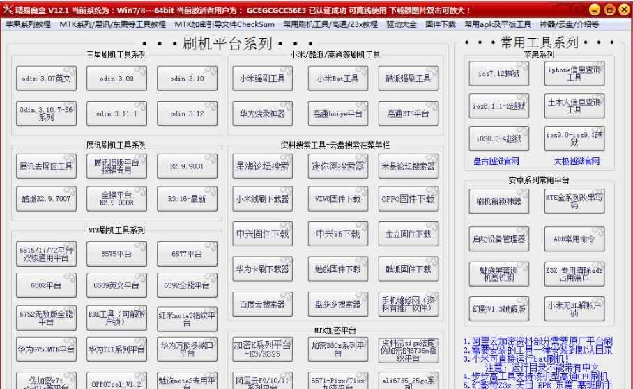Screen dimensions: 633x389
Task: Open 高通huiye平台
Action: 338,113
